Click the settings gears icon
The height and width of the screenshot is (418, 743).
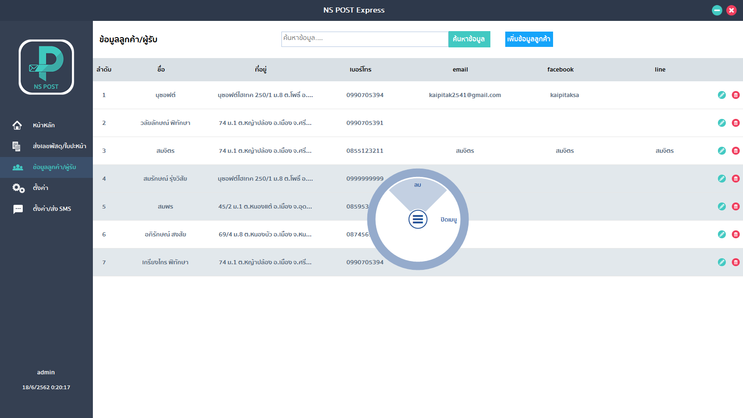[x=19, y=188]
